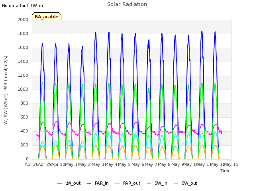Viewport: 255px width, 191px height.
Task: Click the 1800 y-axis tick label
Action: coord(23,33)
